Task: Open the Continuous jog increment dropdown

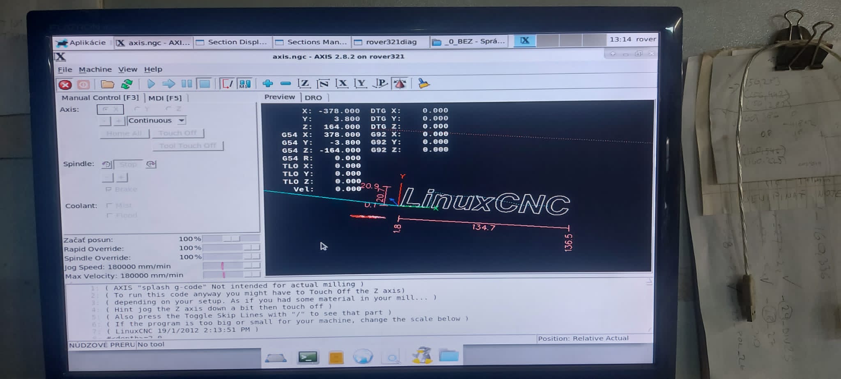Action: pyautogui.click(x=182, y=120)
